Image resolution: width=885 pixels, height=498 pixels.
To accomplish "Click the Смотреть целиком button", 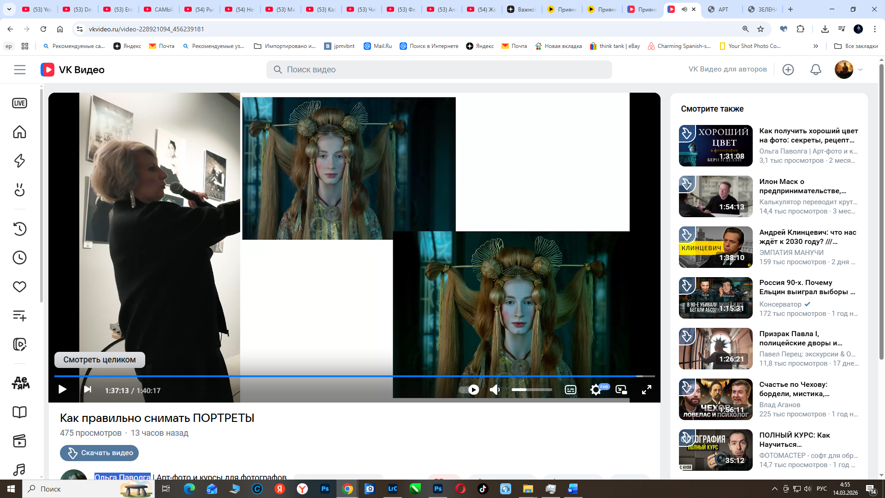I will [100, 360].
